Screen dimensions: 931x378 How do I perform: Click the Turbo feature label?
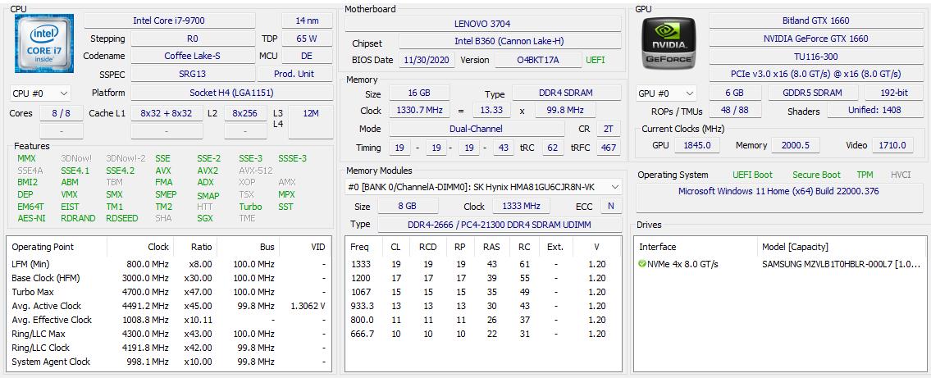tap(250, 207)
